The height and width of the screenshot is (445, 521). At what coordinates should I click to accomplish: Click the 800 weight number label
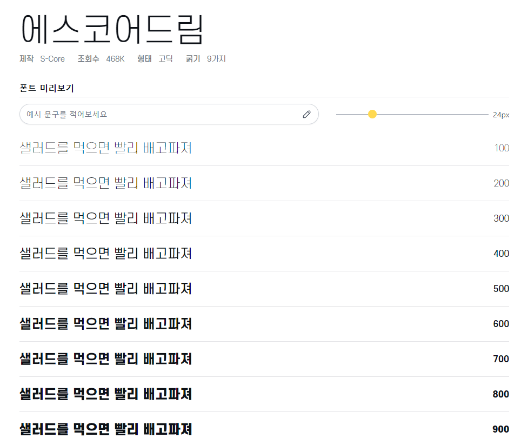501,394
